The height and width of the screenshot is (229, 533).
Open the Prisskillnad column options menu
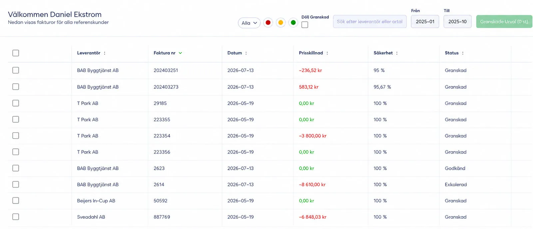tap(327, 53)
